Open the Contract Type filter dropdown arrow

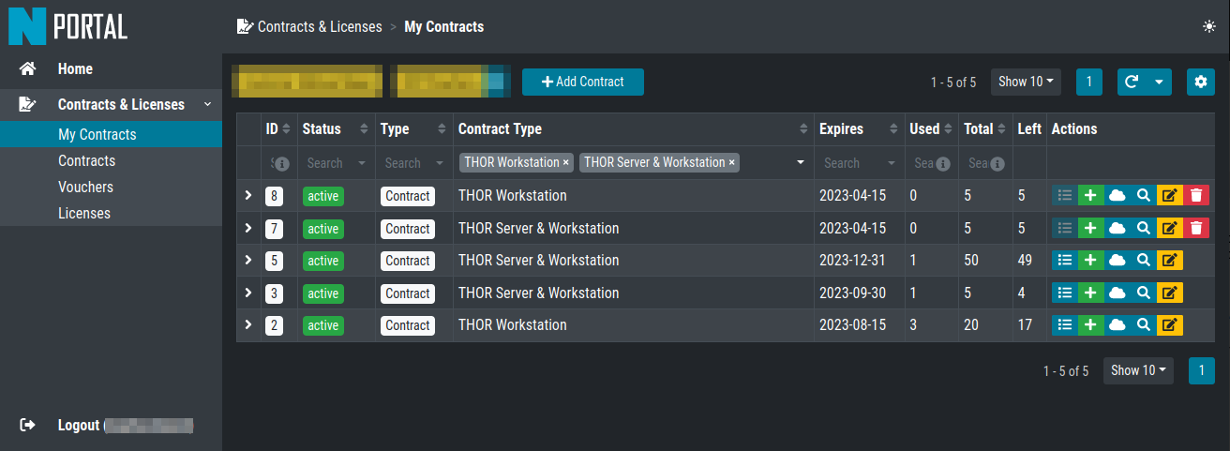click(800, 163)
